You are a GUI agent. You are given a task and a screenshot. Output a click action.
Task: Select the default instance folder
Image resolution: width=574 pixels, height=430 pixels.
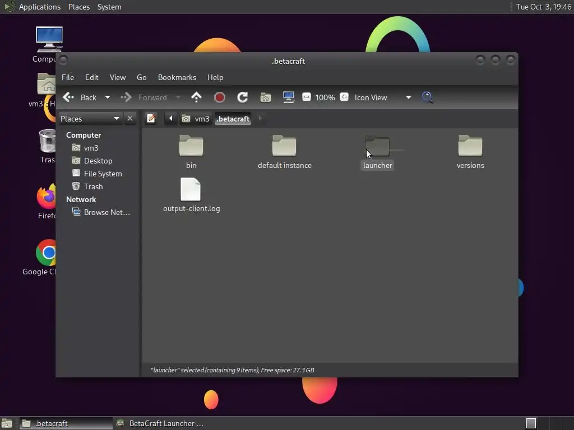click(284, 152)
